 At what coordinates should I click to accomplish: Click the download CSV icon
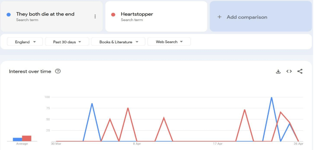click(278, 71)
